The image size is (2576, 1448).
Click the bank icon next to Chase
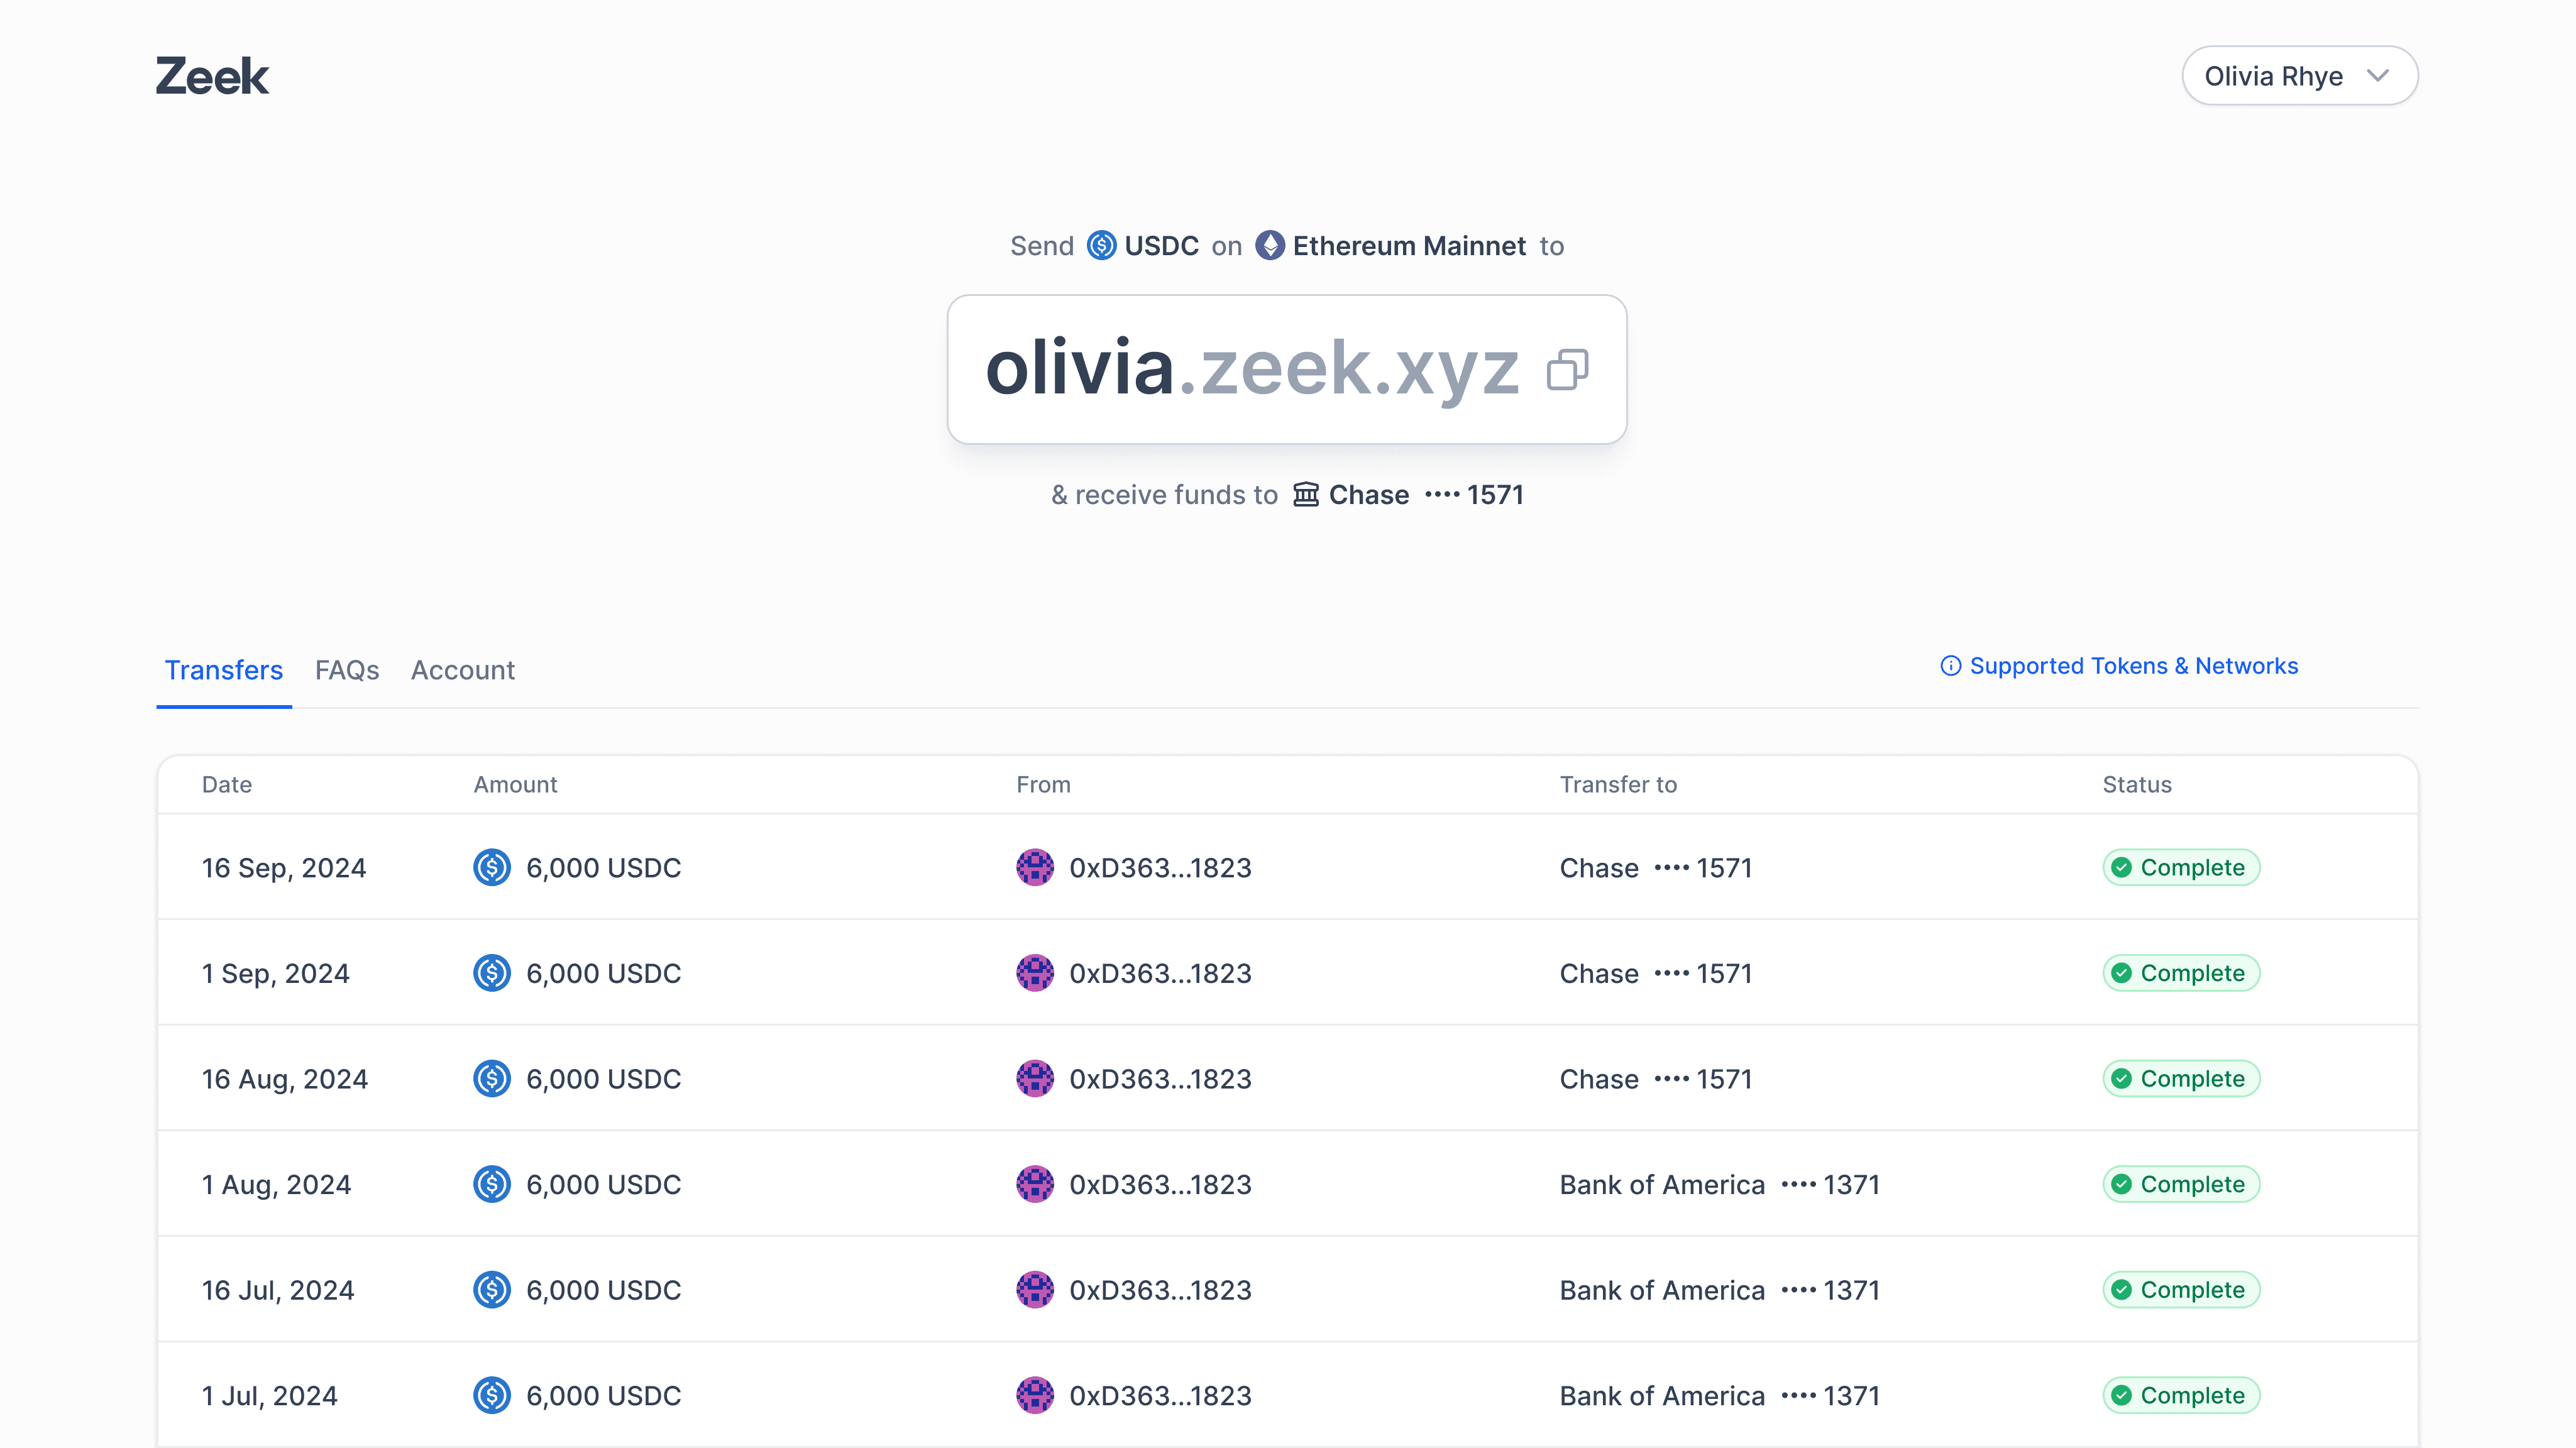click(1305, 494)
